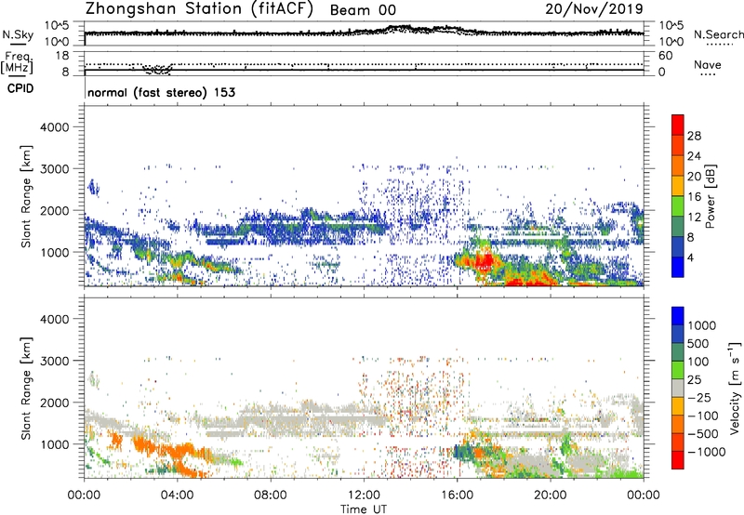Select the Beam 00 label

tap(363, 10)
